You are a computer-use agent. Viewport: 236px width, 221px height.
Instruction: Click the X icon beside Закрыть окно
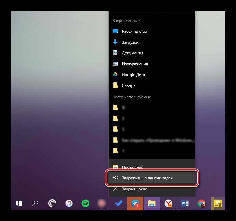pos(115,189)
